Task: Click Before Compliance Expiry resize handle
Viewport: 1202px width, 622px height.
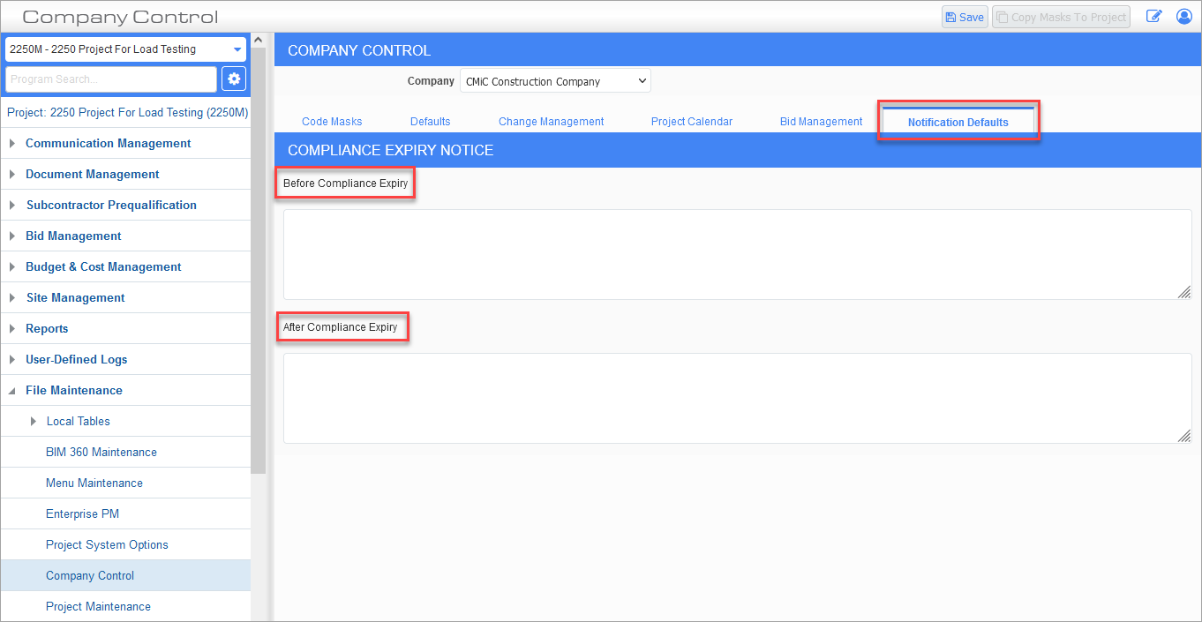Action: pos(1184,292)
